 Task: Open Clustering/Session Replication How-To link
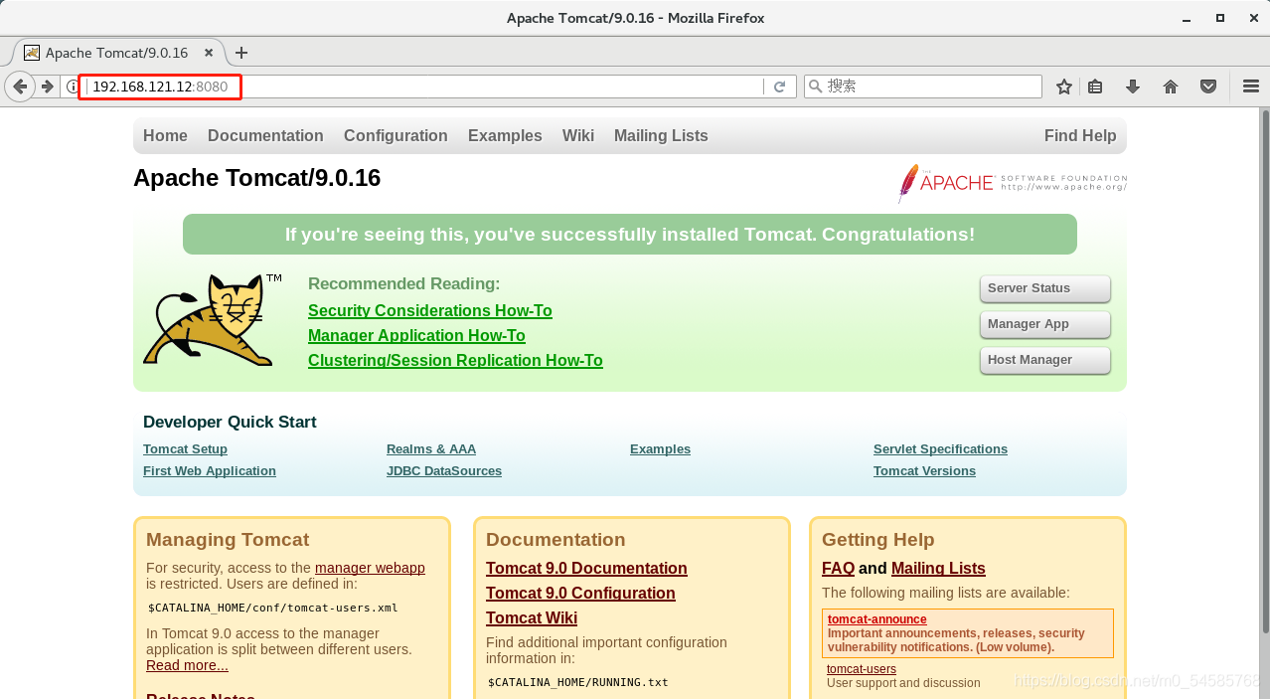455,361
